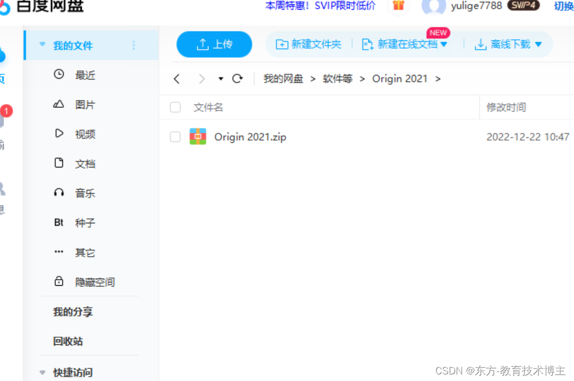The image size is (574, 381).
Task: Click the Origin 2021.zip archive icon
Action: (198, 136)
